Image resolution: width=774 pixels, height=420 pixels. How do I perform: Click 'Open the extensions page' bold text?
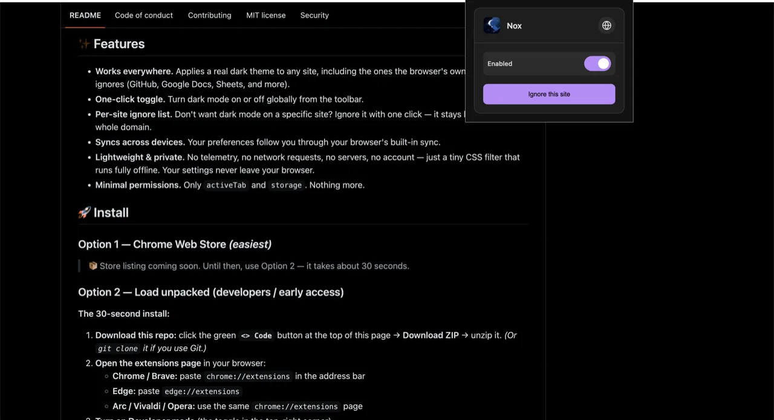coord(148,363)
